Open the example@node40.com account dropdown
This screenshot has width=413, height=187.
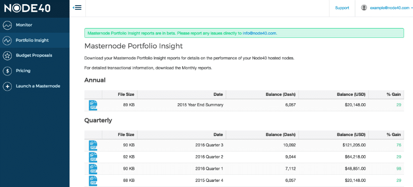(x=388, y=8)
